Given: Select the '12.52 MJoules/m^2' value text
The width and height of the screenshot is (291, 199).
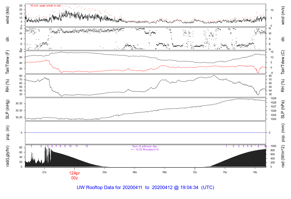Looking at the screenshot, I should tap(146, 150).
